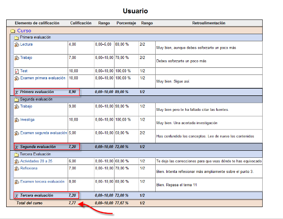Click the folder icon beside Curso
This screenshot has height=219, width=283.
(13, 31)
